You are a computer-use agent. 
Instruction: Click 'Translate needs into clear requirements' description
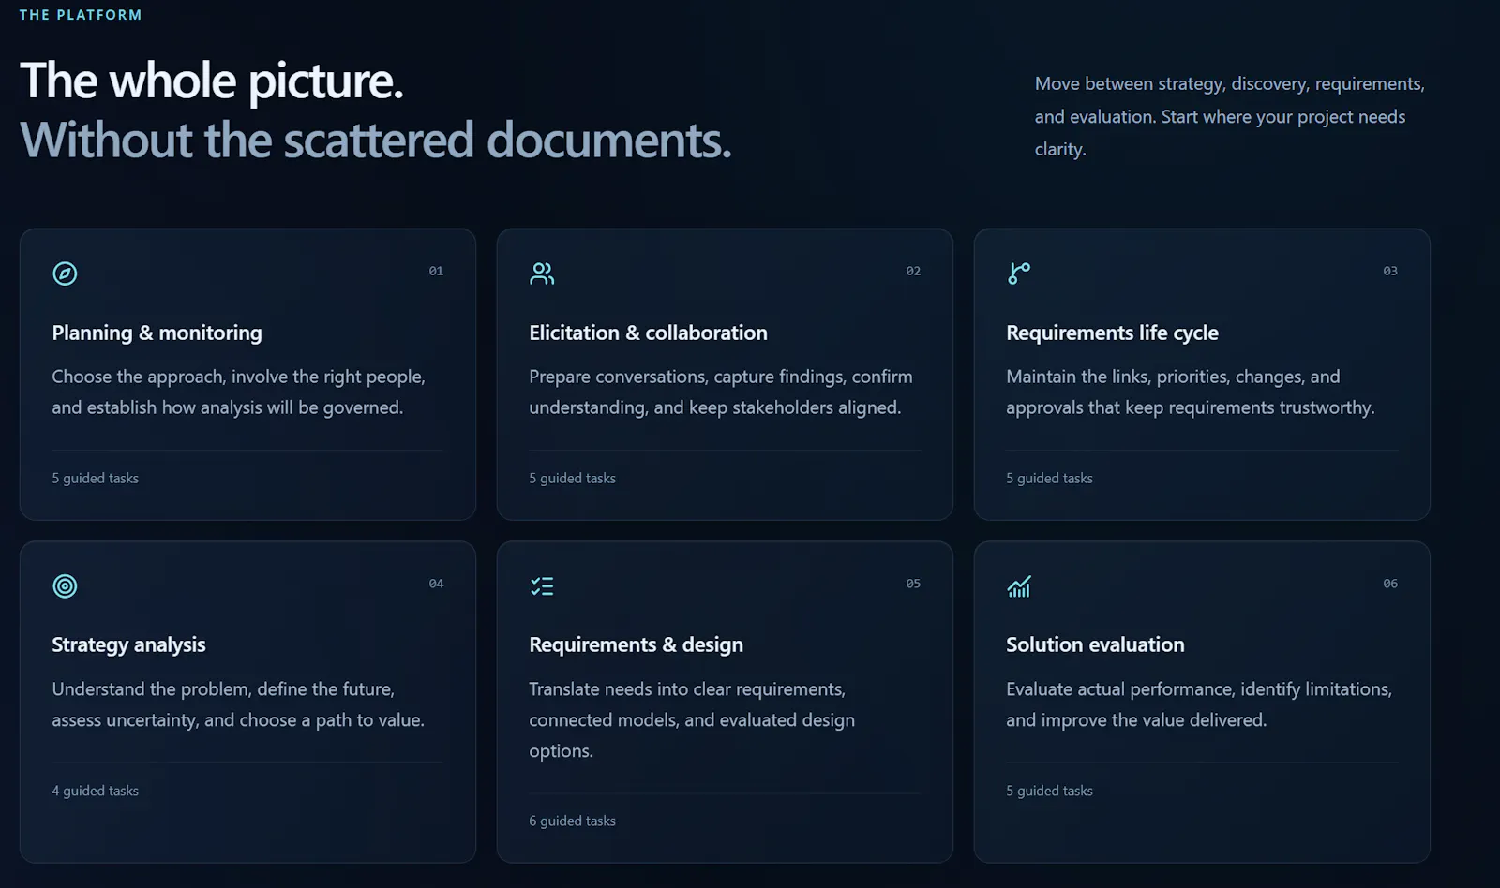(692, 719)
